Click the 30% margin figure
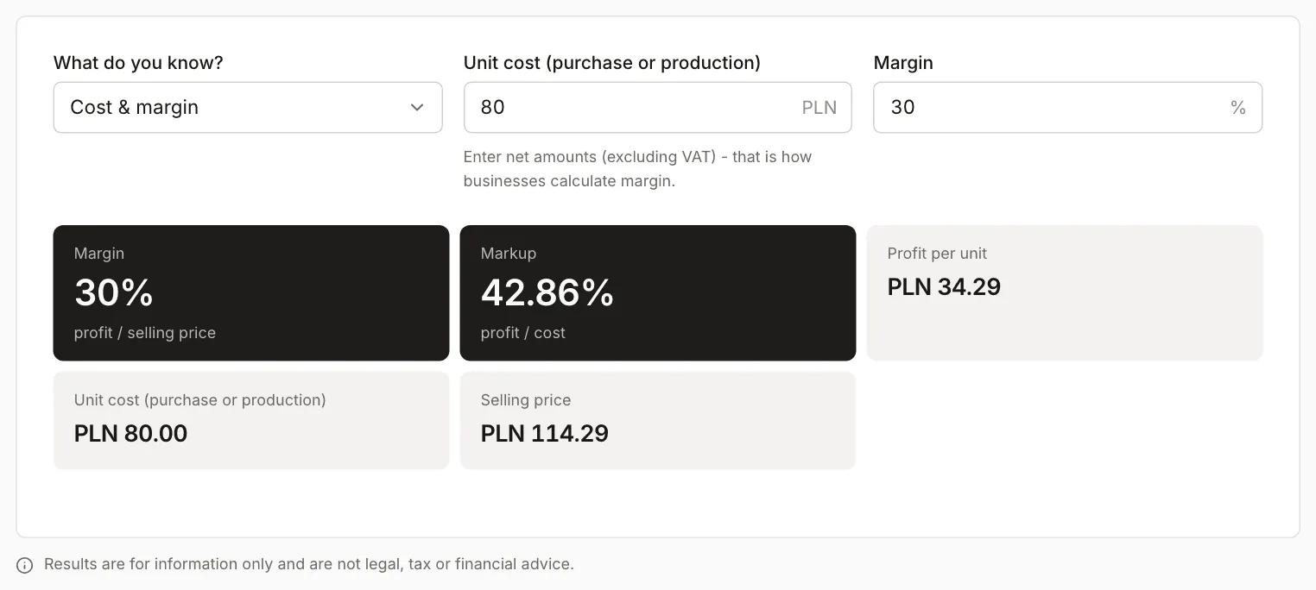This screenshot has width=1316, height=590. (x=114, y=293)
